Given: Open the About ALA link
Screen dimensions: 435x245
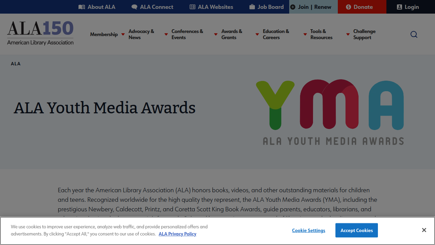Looking at the screenshot, I should 97,7.
